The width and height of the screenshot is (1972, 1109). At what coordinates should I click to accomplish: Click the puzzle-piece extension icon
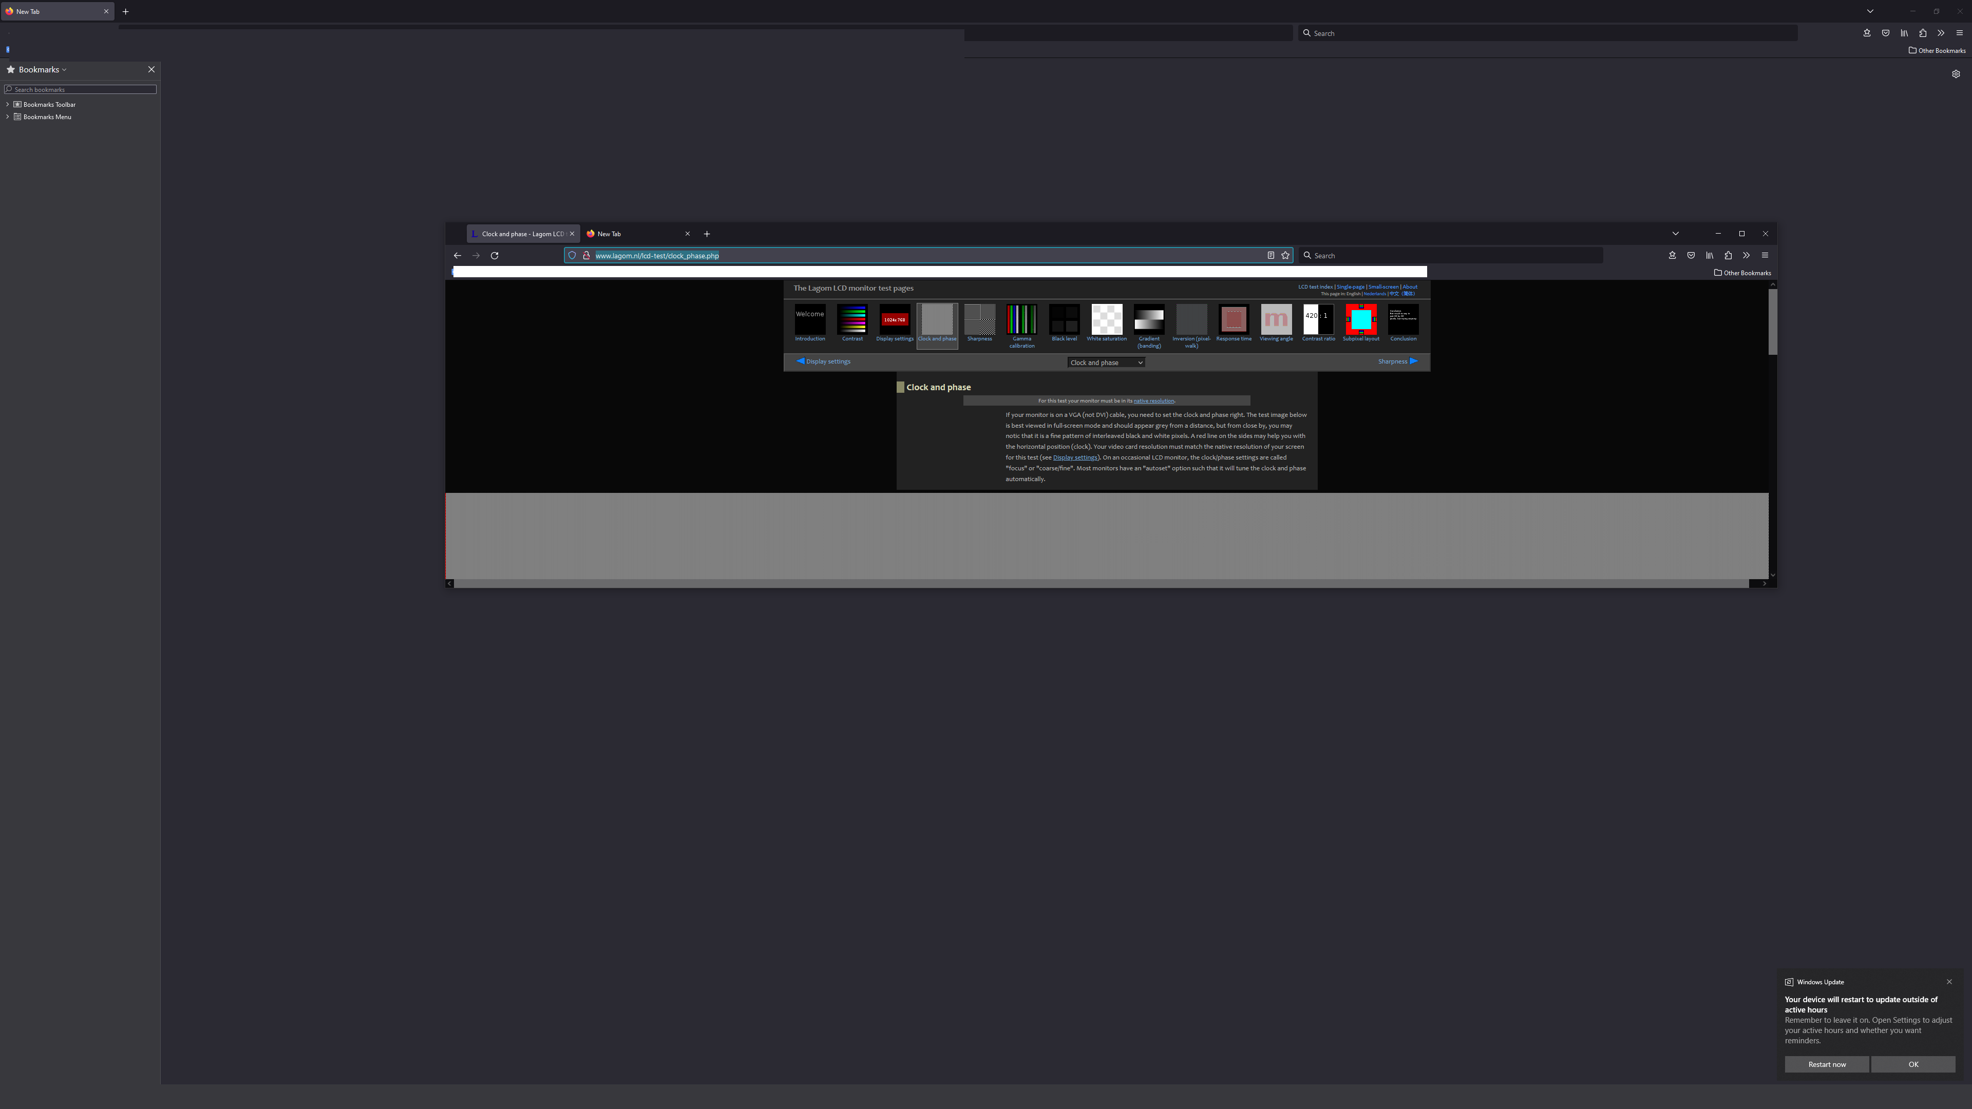point(1728,255)
